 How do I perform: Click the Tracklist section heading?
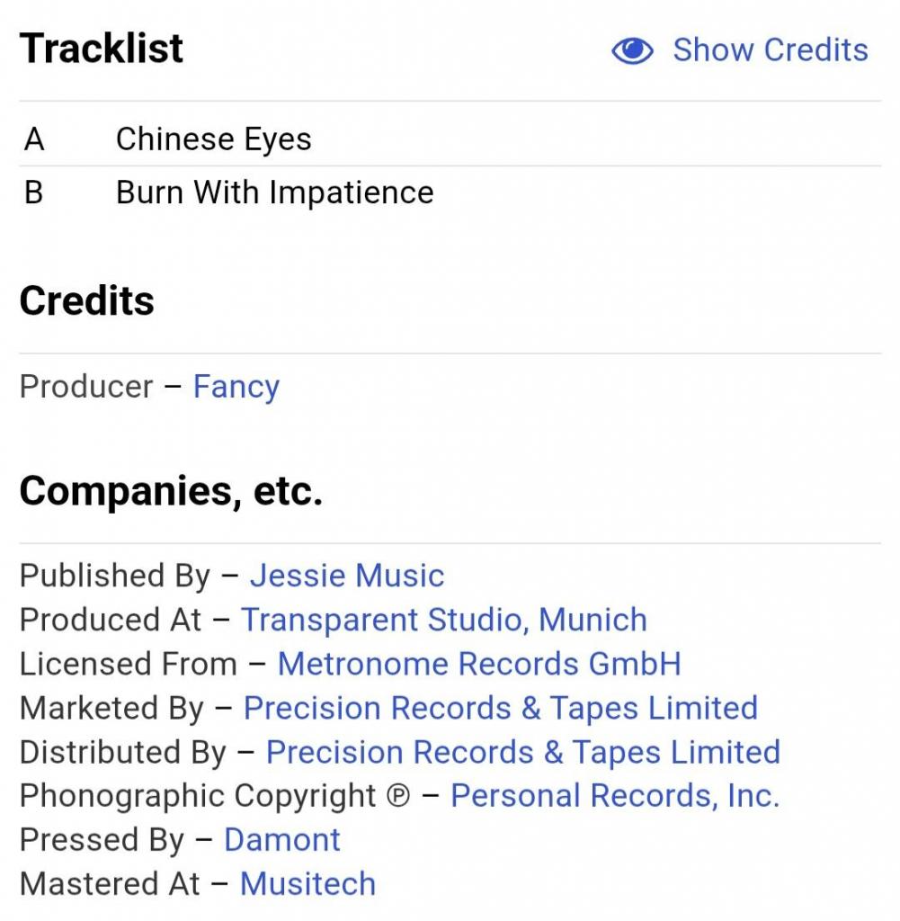coord(102,49)
